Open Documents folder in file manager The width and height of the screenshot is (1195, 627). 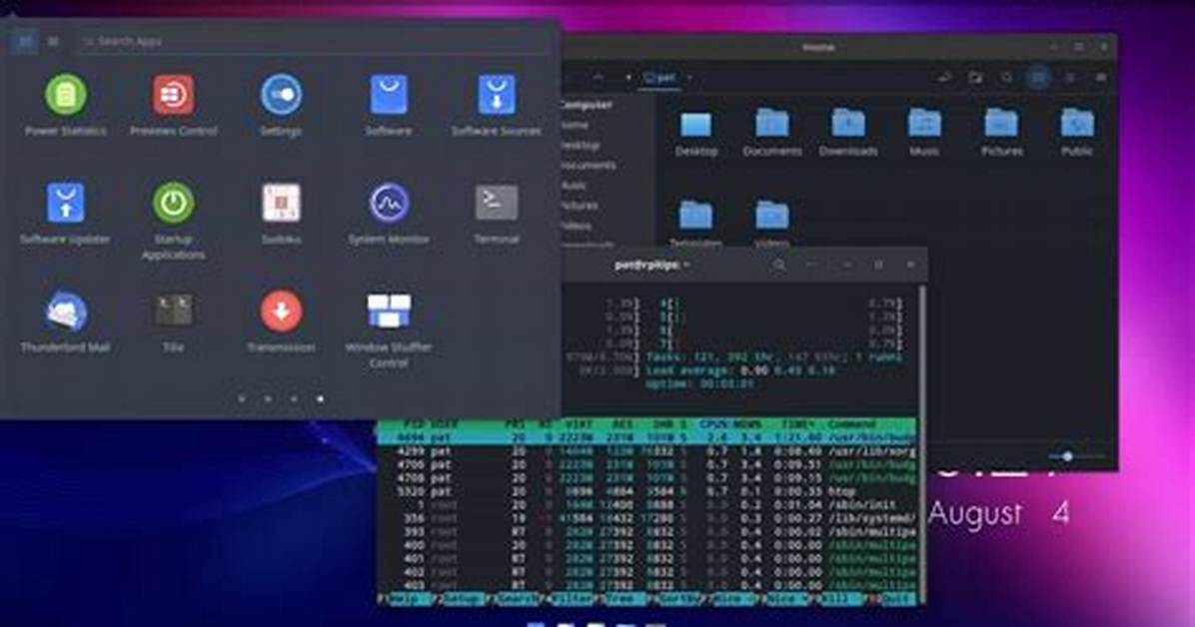click(772, 131)
